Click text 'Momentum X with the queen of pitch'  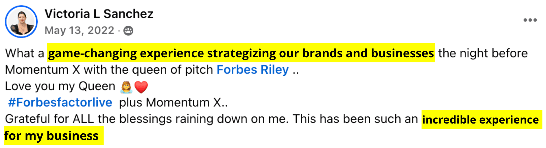pyautogui.click(x=109, y=70)
